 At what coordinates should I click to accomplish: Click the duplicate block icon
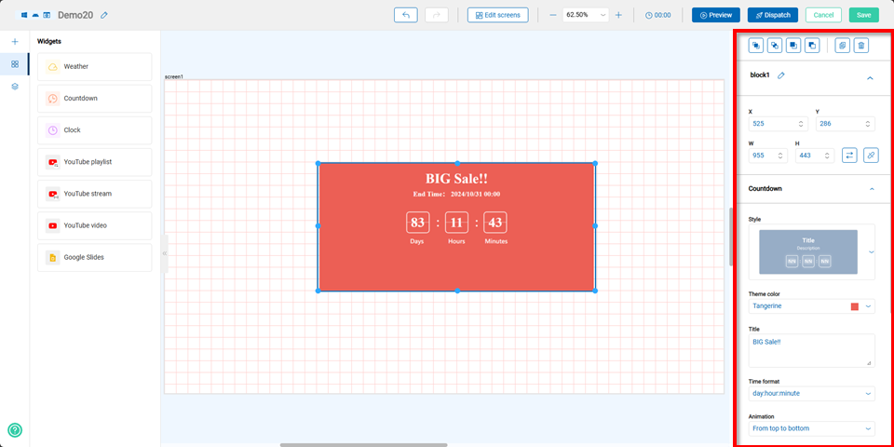pos(842,45)
